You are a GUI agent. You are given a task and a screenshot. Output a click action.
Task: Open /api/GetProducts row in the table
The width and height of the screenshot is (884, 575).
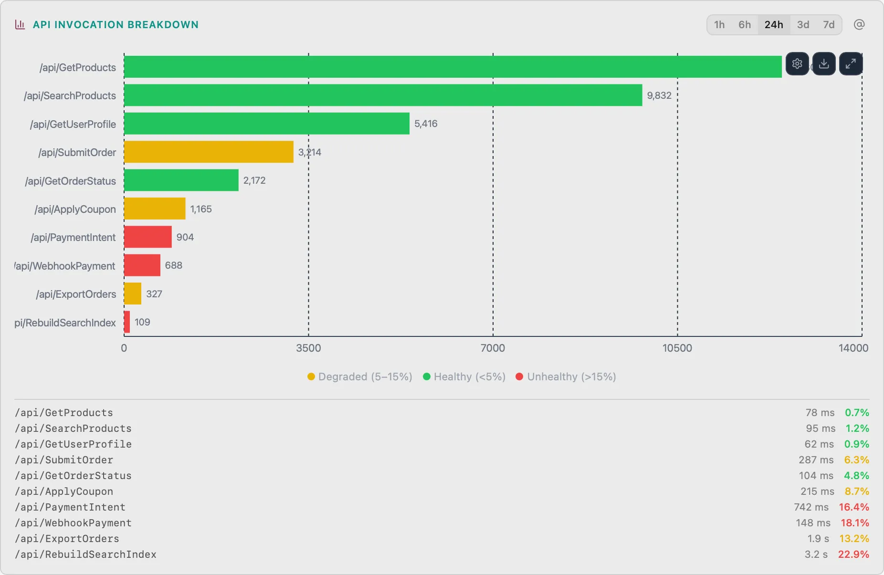(x=64, y=413)
